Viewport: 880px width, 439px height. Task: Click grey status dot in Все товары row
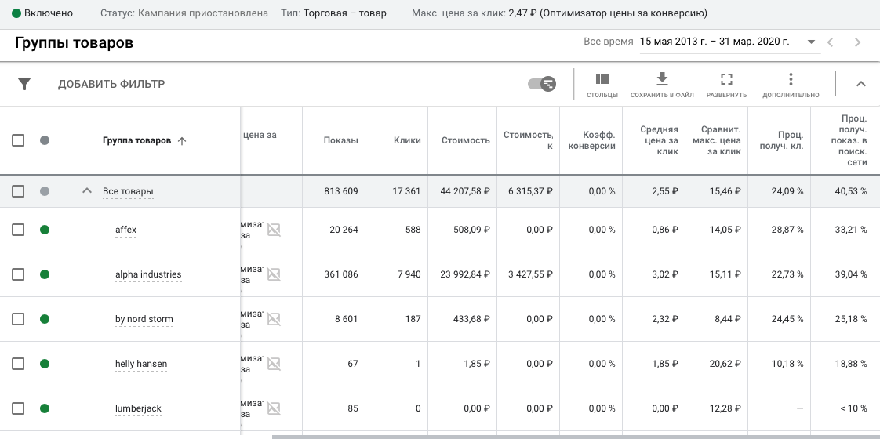pos(45,191)
